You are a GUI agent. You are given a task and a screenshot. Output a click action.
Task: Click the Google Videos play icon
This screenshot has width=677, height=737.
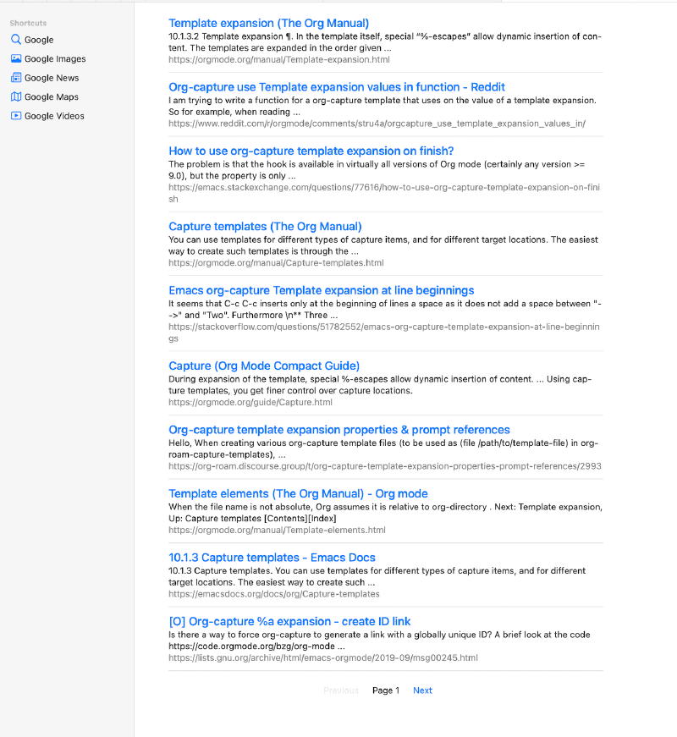click(16, 116)
